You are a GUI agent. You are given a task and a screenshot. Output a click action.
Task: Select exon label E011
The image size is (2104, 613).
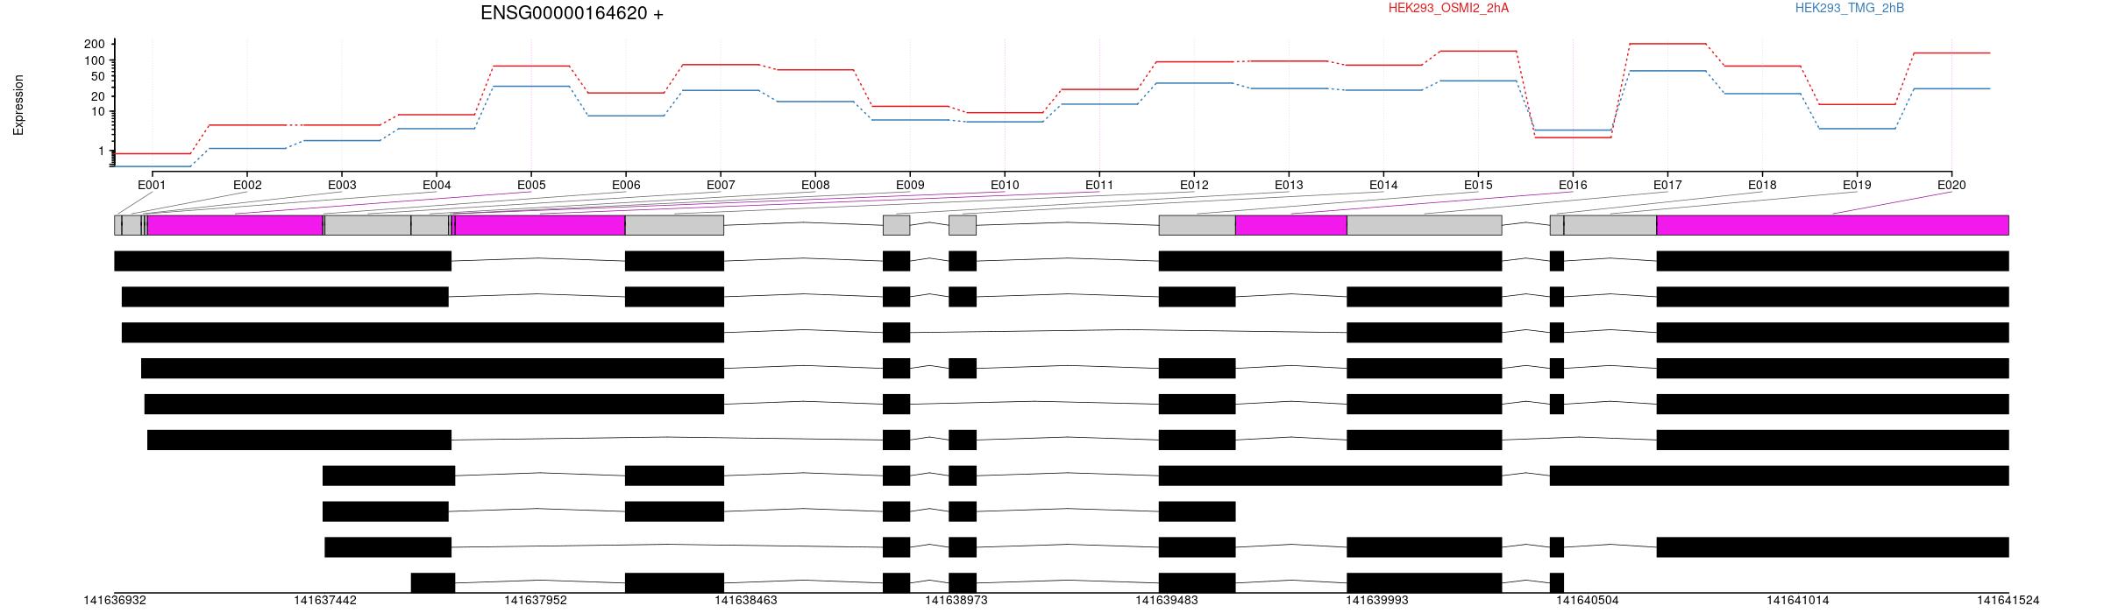(1099, 185)
